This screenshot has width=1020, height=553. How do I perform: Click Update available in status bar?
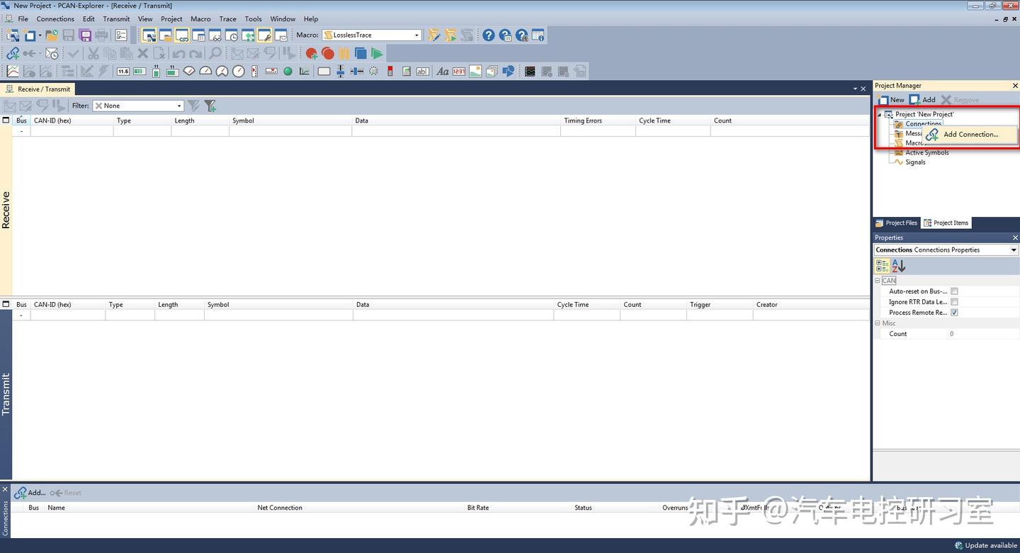987,545
